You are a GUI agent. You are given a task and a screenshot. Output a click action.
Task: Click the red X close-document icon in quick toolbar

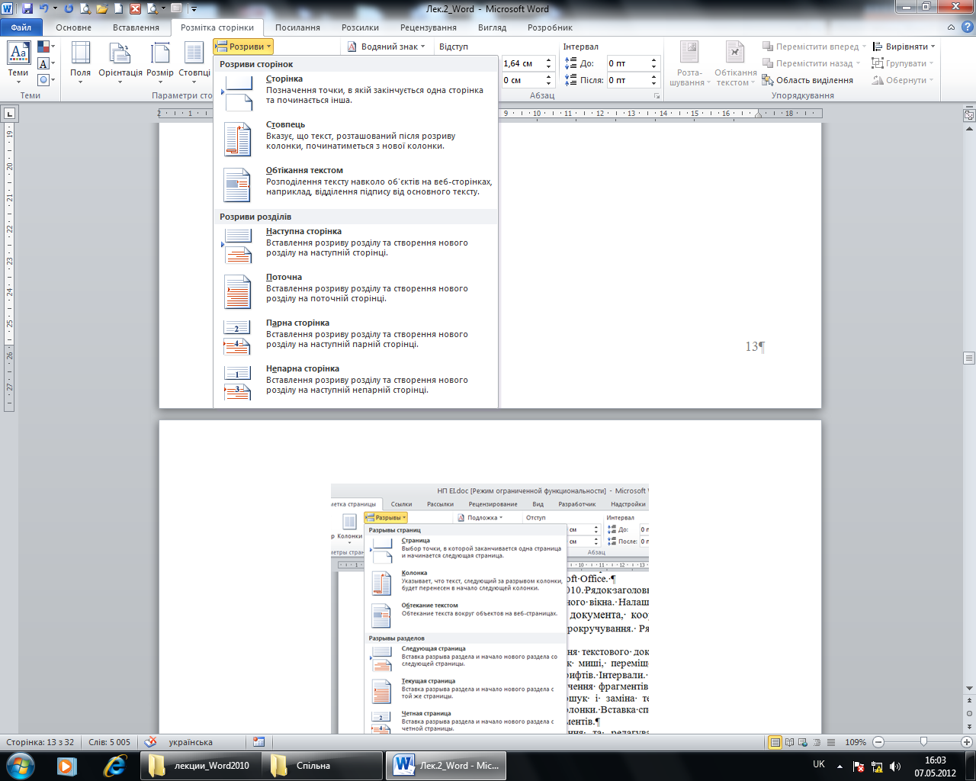click(x=135, y=9)
